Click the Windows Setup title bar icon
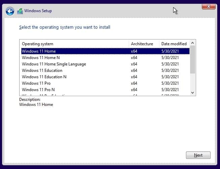Screen dimensions: 220x169 (x=20, y=11)
